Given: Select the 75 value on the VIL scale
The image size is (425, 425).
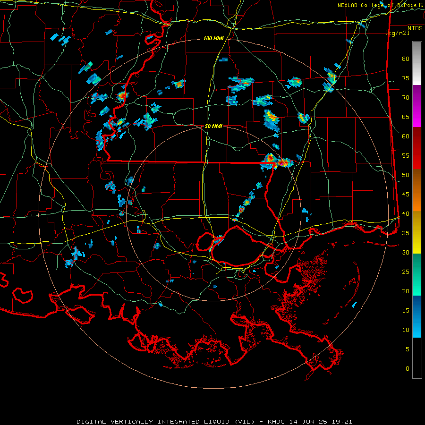Looking at the screenshot, I should pyautogui.click(x=406, y=78).
